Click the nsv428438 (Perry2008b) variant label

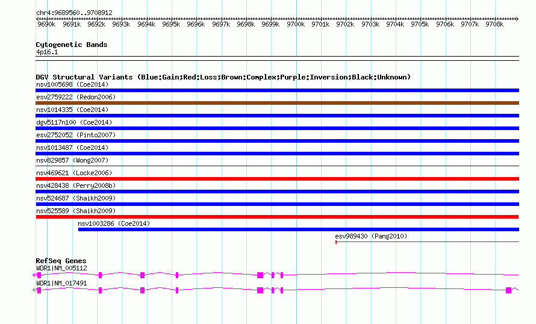click(x=76, y=185)
